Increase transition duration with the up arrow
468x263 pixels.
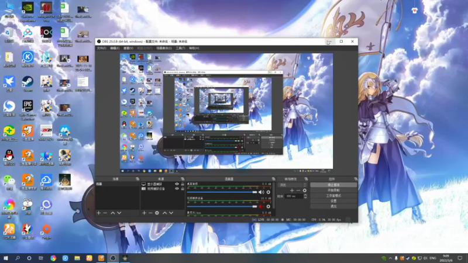pyautogui.click(x=305, y=195)
